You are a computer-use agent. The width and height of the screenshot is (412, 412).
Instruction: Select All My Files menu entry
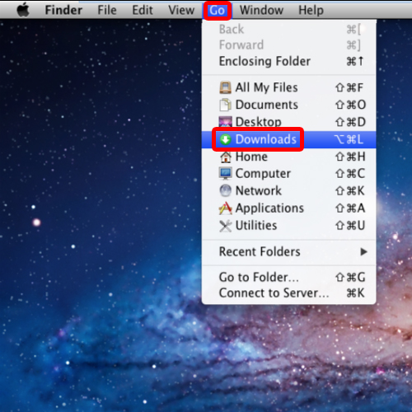tap(289, 87)
